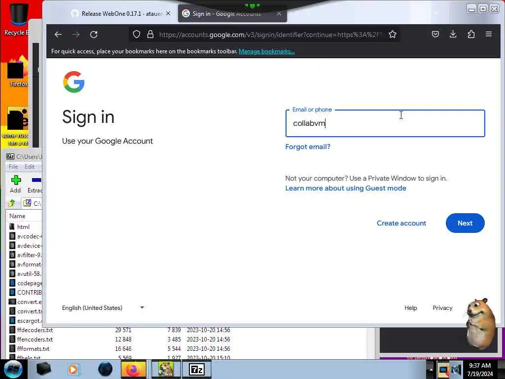This screenshot has width=505, height=379.
Task: Open the extensions puzzle-piece icon
Action: (471, 34)
